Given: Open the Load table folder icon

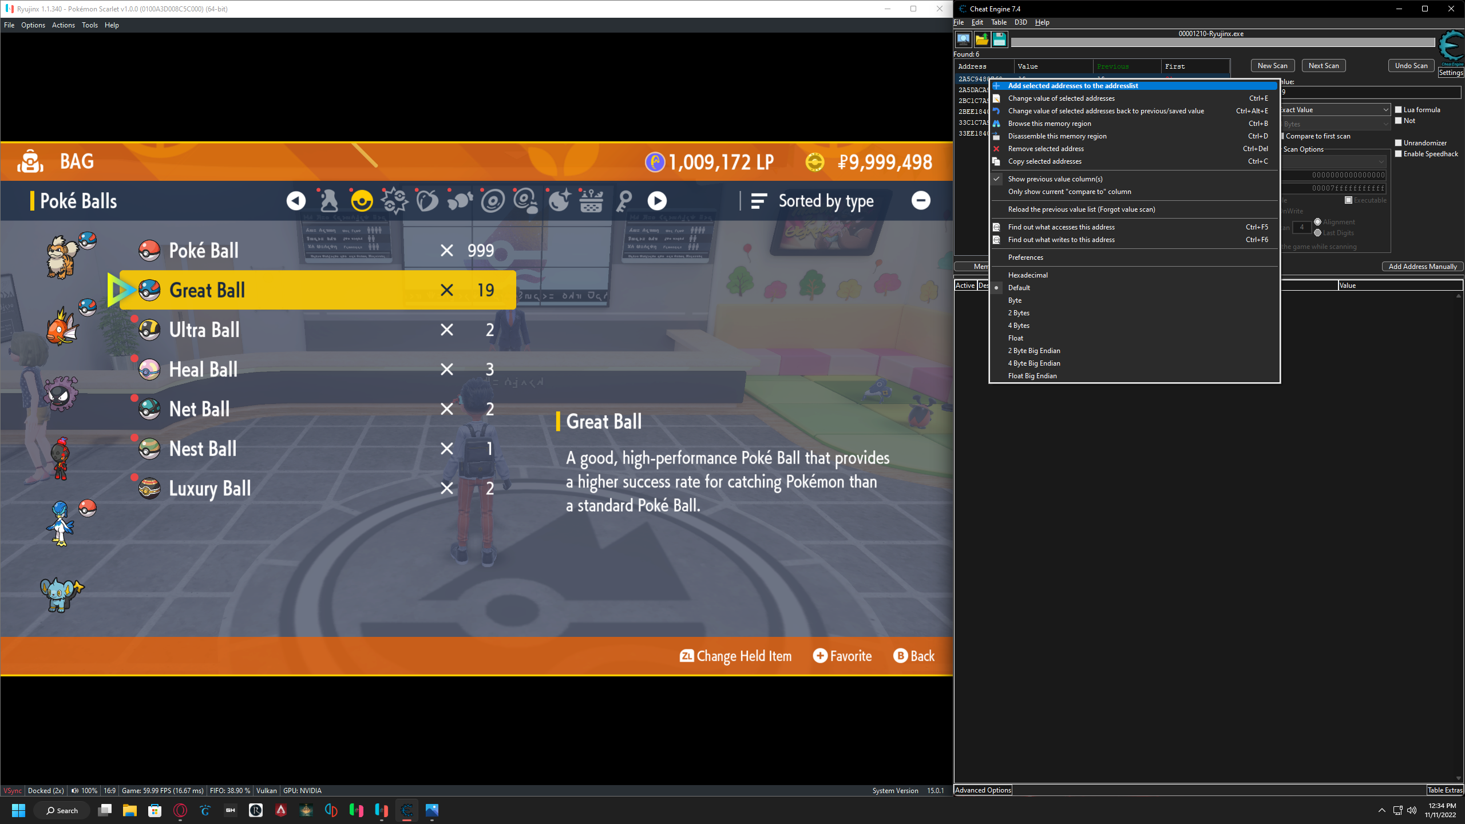Looking at the screenshot, I should point(981,39).
